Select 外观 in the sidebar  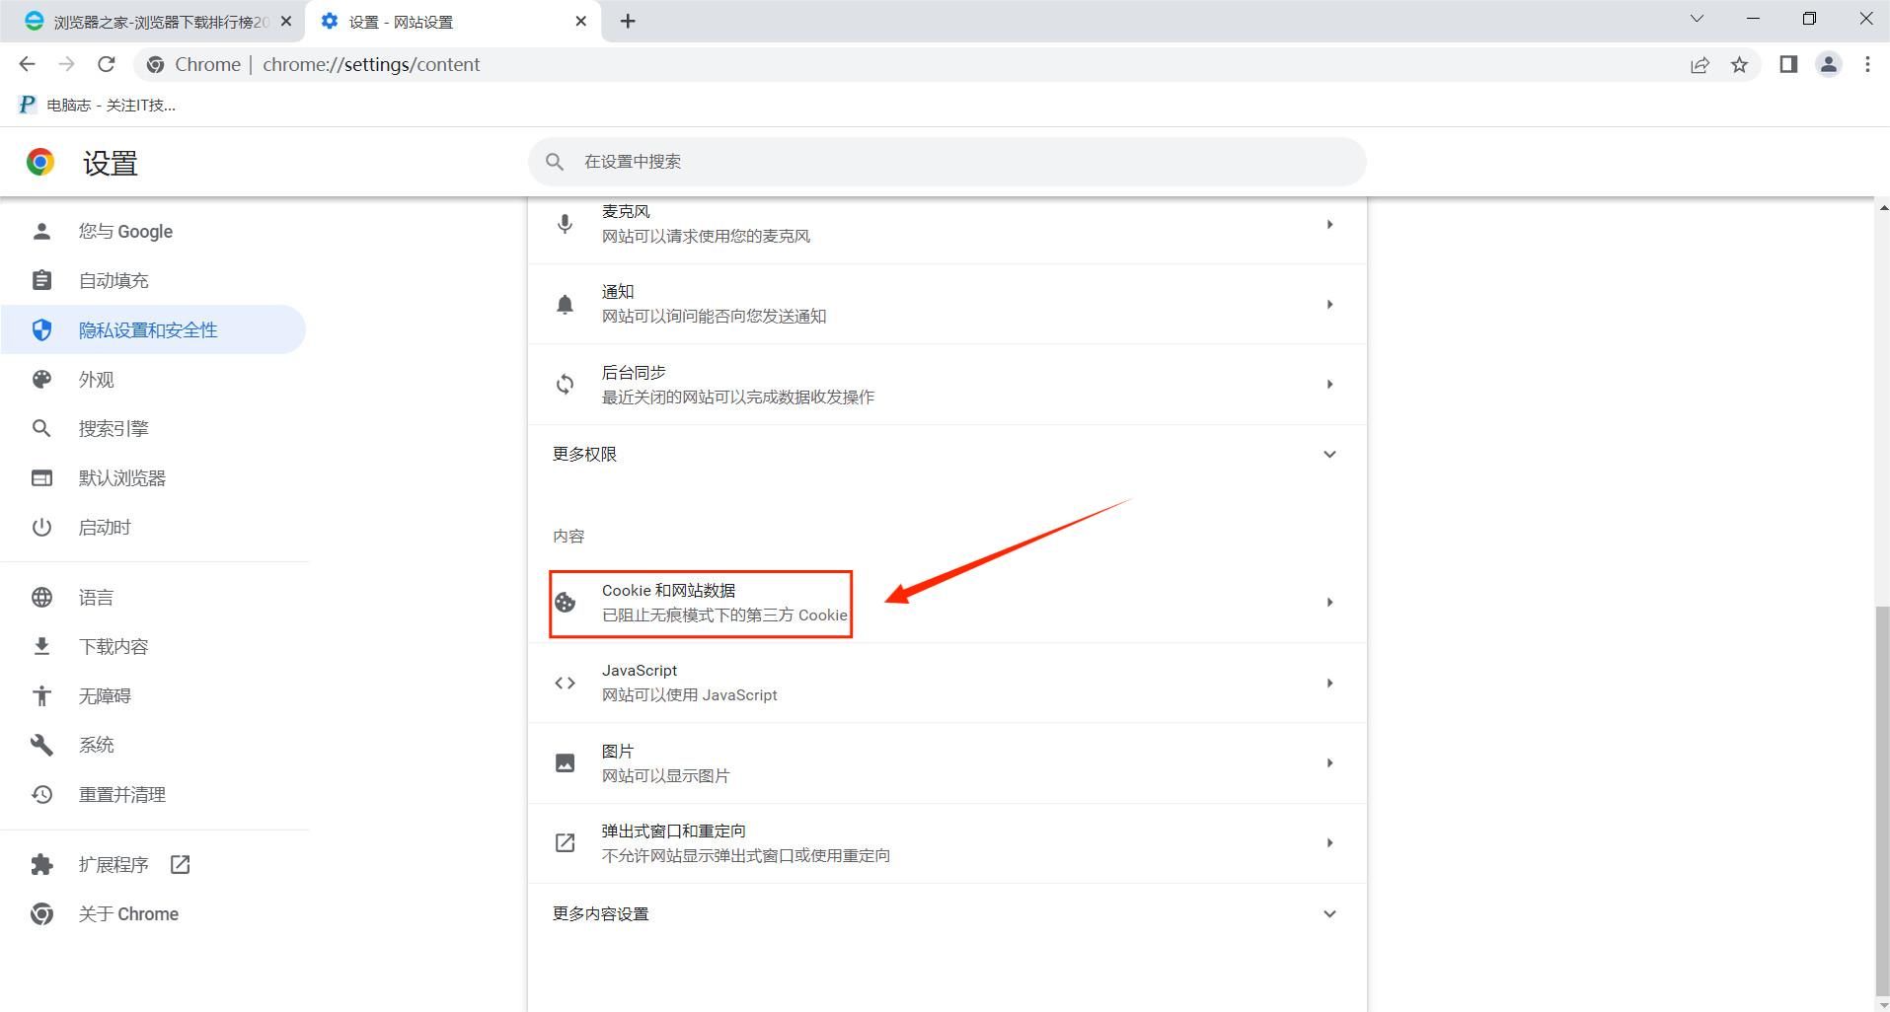click(x=97, y=380)
